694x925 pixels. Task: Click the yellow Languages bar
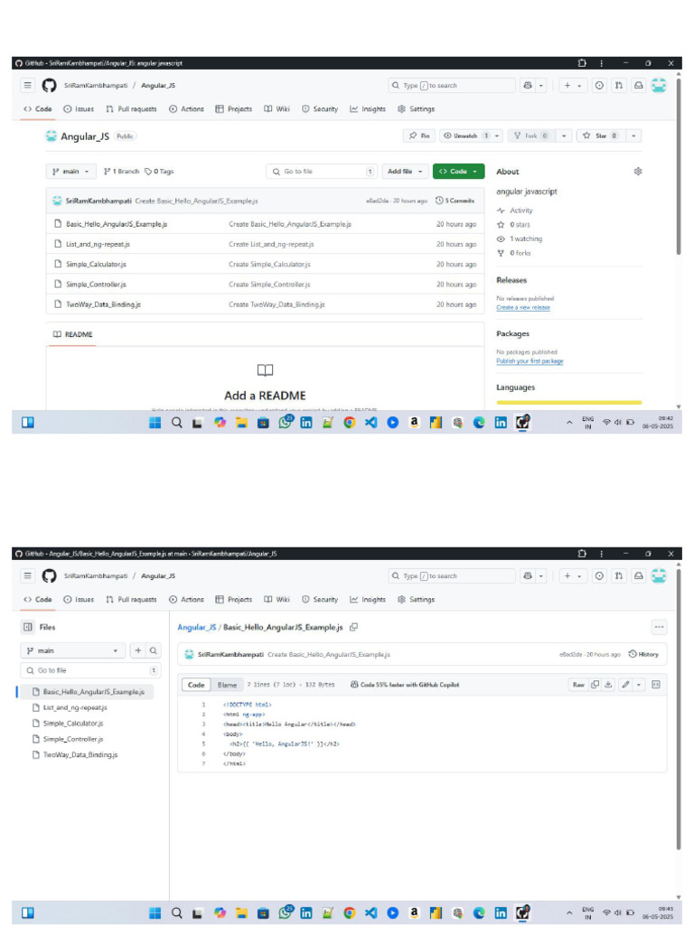click(569, 403)
